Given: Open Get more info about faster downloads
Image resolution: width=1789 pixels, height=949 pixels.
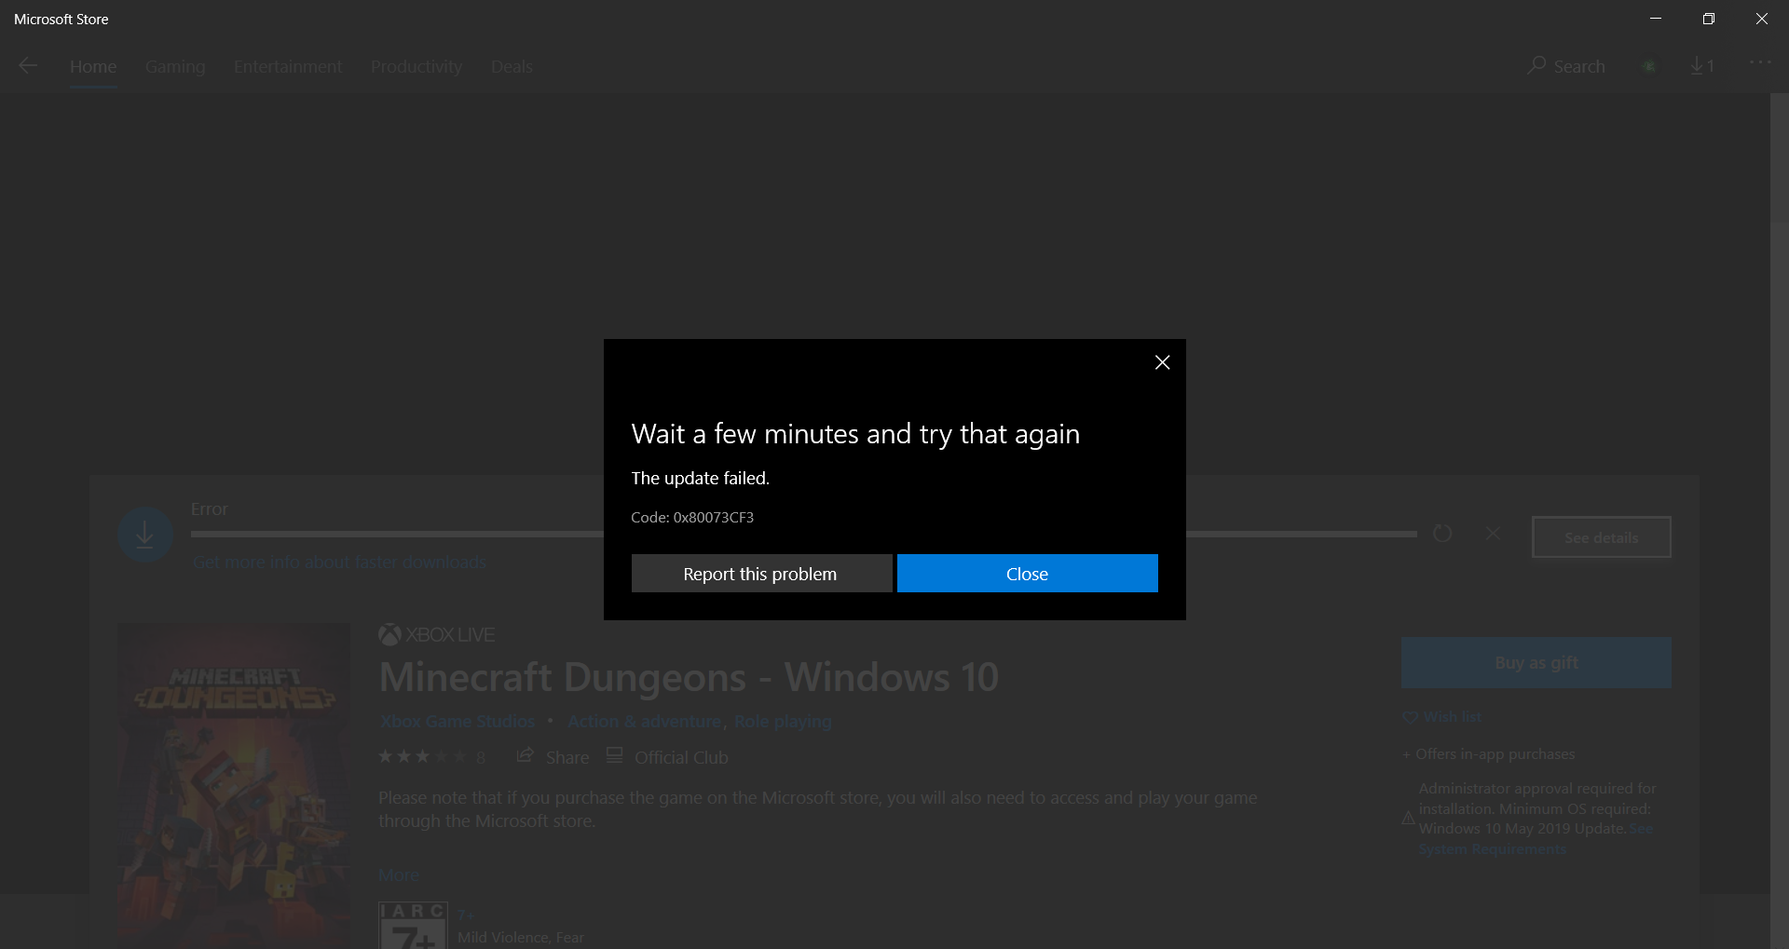Looking at the screenshot, I should pyautogui.click(x=339, y=562).
